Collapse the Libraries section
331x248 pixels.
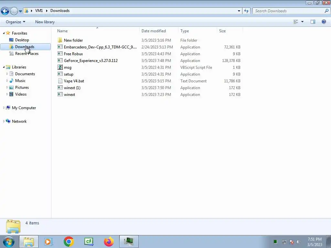click(4, 67)
